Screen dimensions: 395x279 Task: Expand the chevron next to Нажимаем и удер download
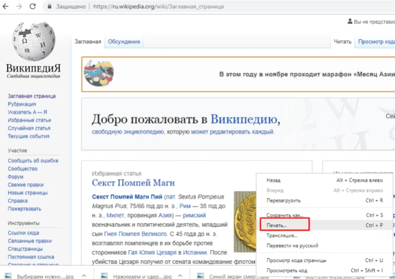tap(180, 276)
